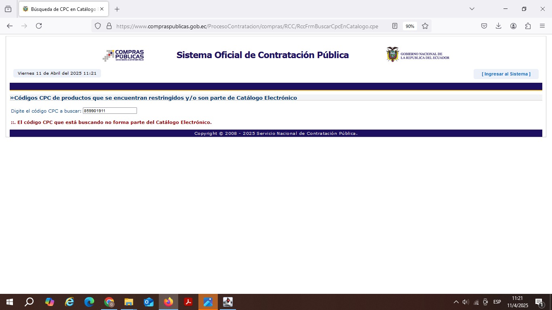Go back to the previous page

[x=10, y=26]
